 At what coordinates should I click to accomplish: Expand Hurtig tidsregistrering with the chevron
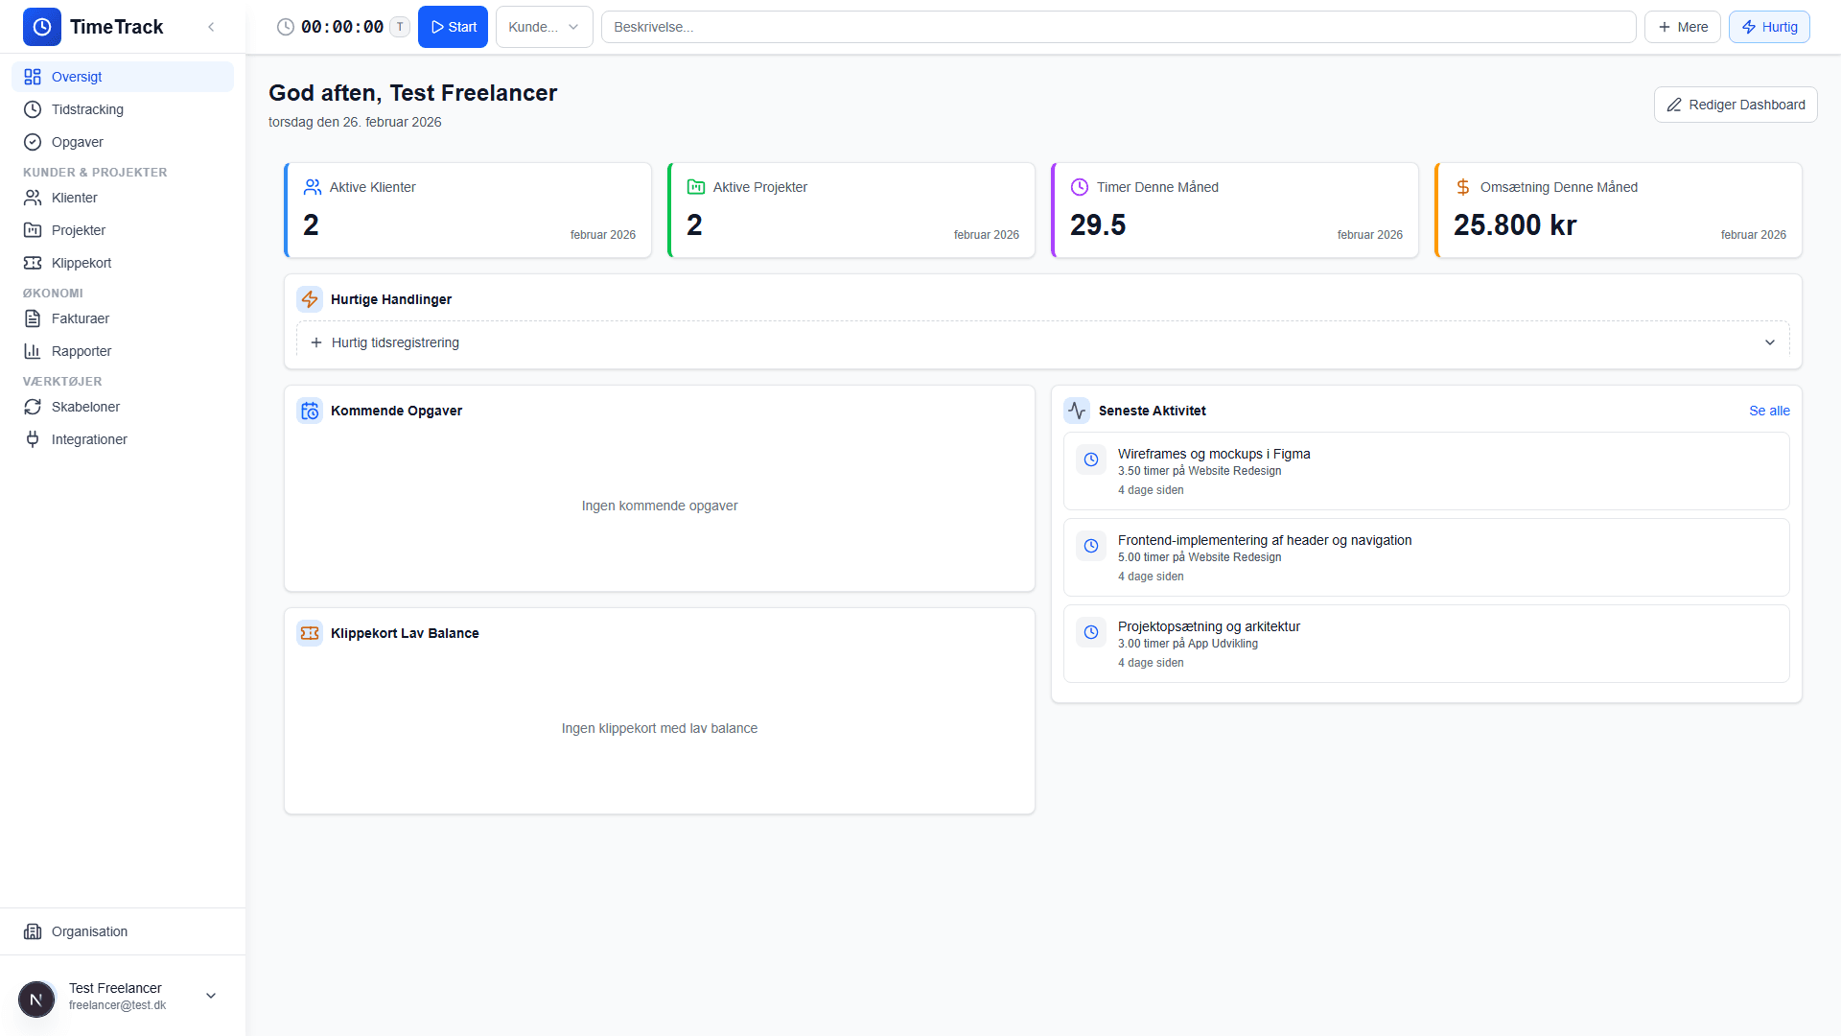point(1770,342)
